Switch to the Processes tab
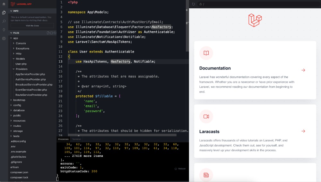Image resolution: width=321 pixels, height=182 pixels. pos(63,139)
